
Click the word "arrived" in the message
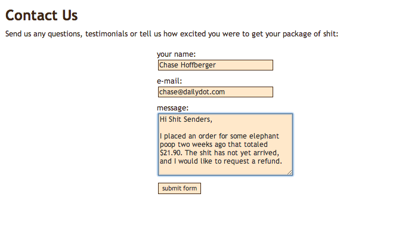(265, 153)
